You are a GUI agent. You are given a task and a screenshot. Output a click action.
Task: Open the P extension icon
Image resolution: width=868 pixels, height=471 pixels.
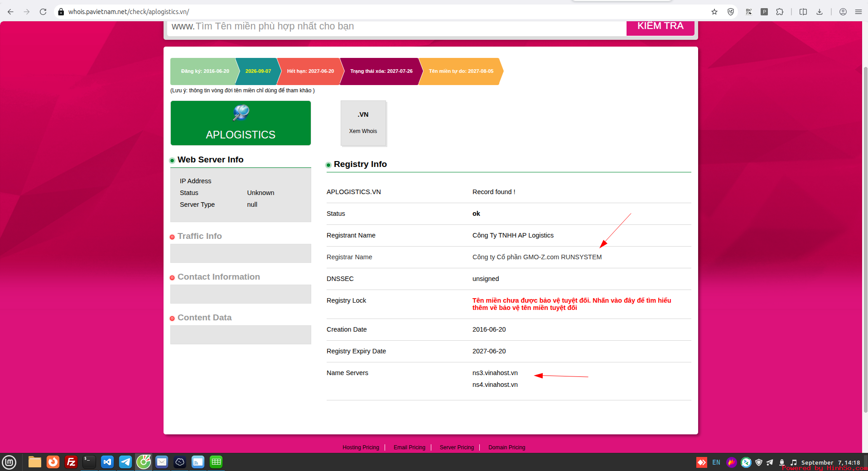764,12
